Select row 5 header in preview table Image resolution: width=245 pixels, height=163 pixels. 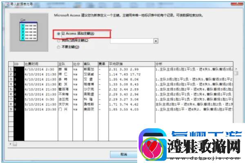click(x=11, y=89)
